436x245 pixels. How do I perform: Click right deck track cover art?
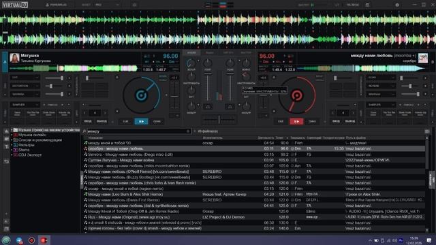423,58
